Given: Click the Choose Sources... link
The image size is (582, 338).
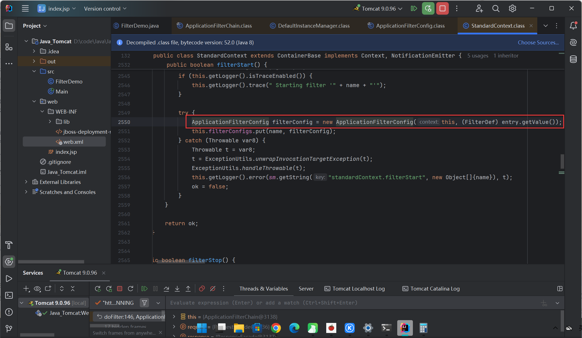Looking at the screenshot, I should [538, 42].
